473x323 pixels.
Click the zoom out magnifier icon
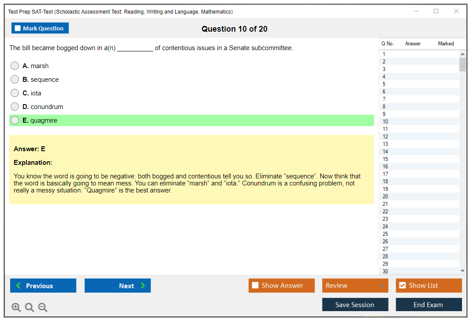click(x=43, y=307)
